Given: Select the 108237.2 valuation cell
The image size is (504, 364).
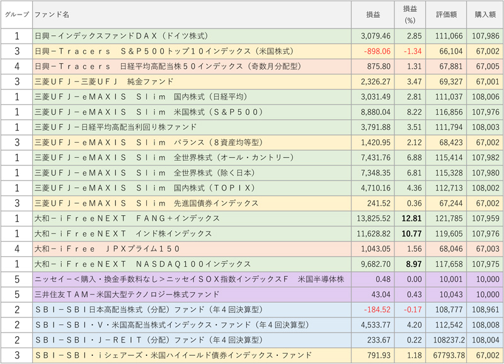Looking at the screenshot, I should 446,340.
